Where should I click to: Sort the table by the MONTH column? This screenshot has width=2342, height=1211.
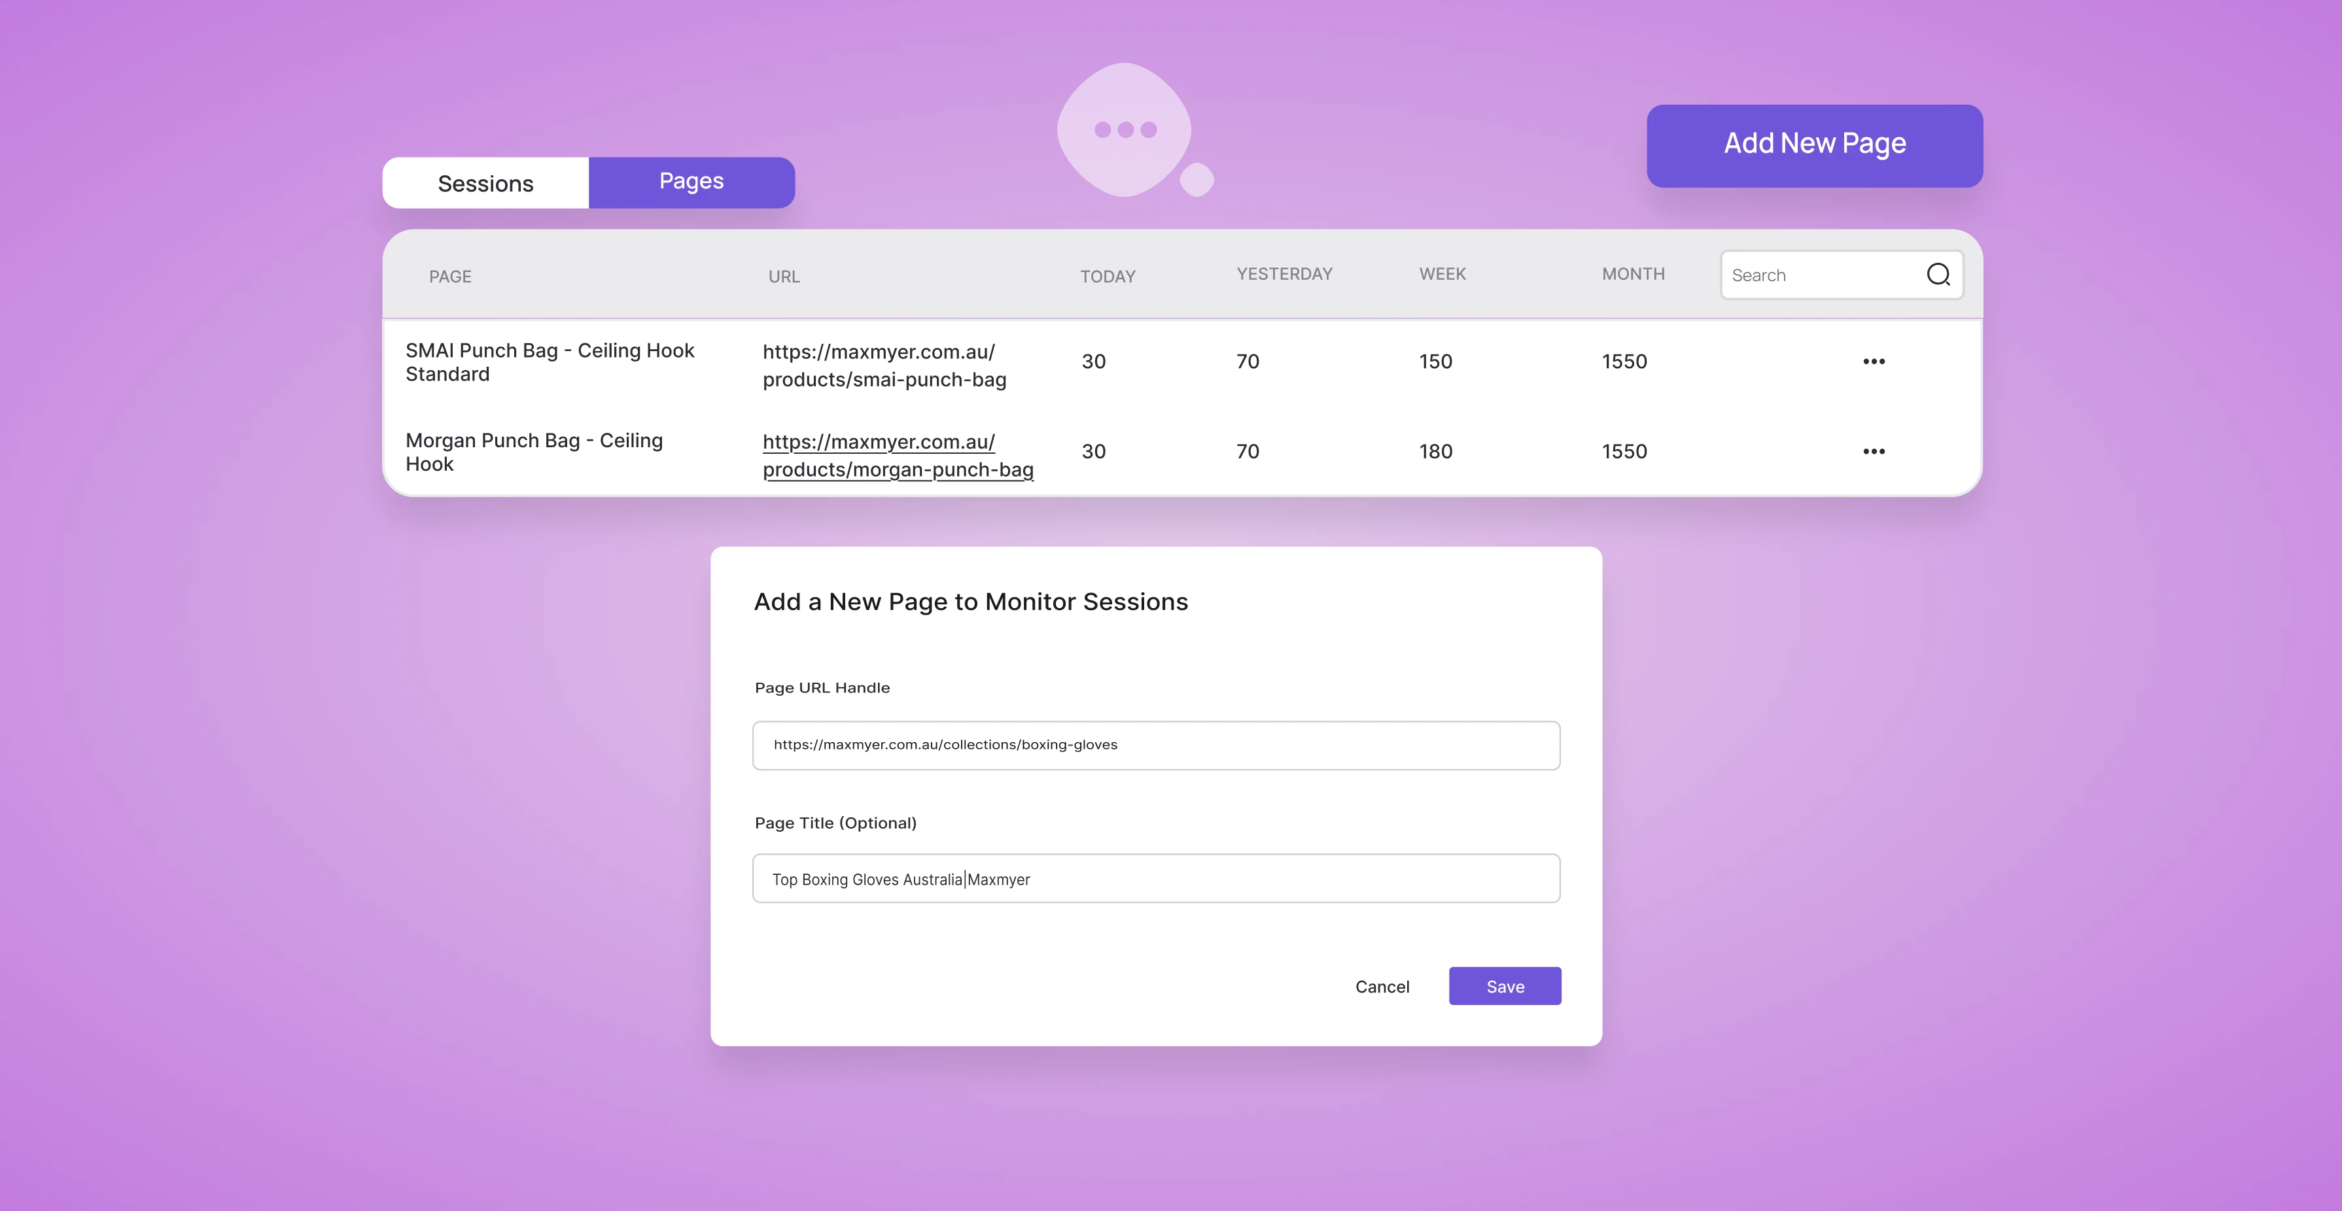[1633, 273]
